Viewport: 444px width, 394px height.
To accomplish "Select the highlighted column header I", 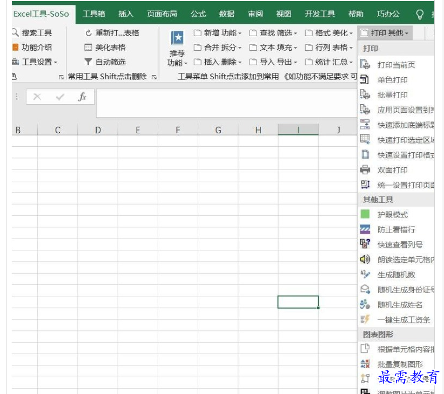I will click(x=298, y=130).
